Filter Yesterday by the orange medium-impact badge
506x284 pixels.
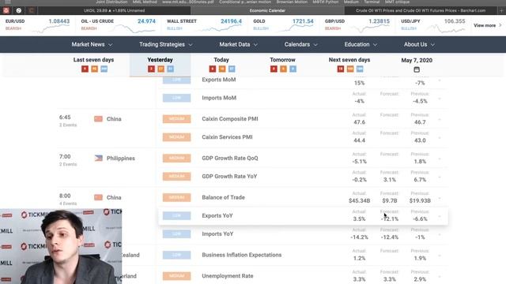[x=160, y=69]
